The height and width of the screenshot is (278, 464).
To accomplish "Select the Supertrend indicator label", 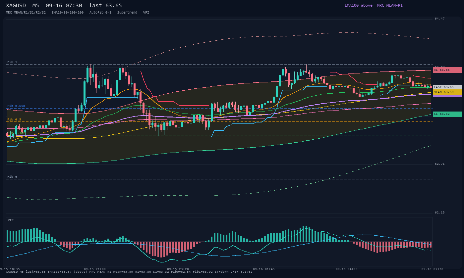I will point(127,13).
